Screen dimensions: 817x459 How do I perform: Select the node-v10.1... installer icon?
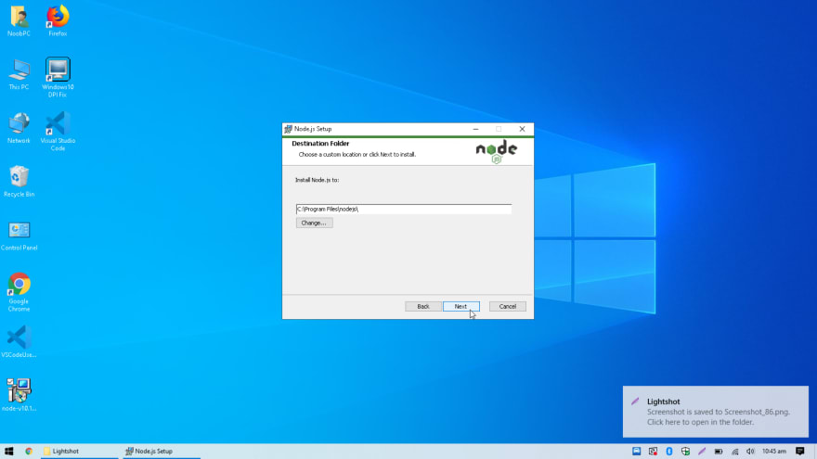[19, 395]
